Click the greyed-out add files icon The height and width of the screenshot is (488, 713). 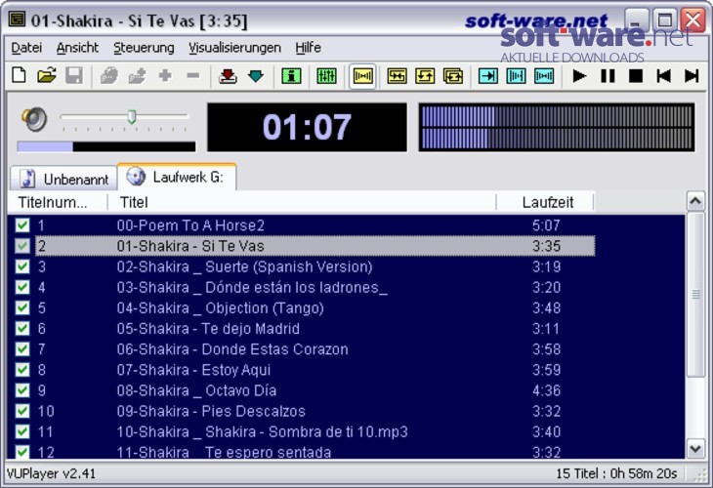109,75
